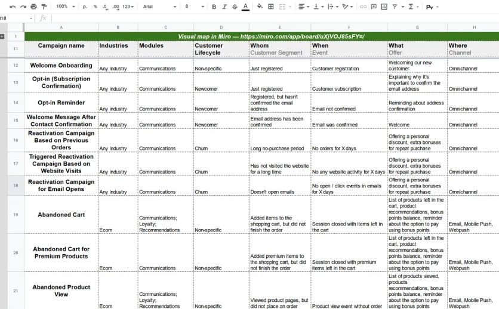Open the fill color picker
Screen dimensions: 499x309
point(260,7)
